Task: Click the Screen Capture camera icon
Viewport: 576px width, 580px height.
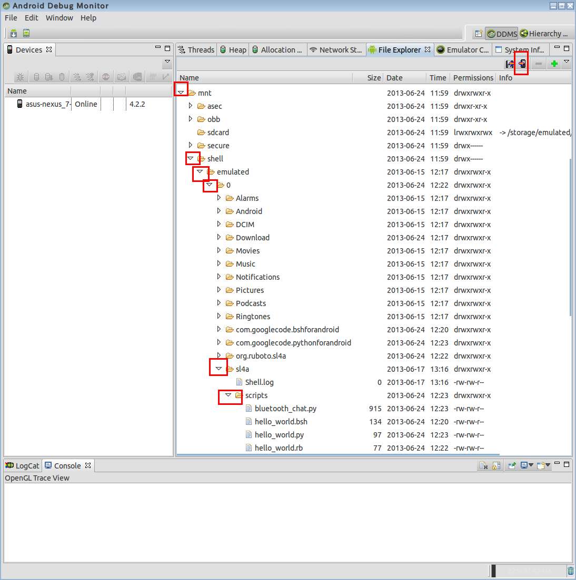Action: point(122,77)
